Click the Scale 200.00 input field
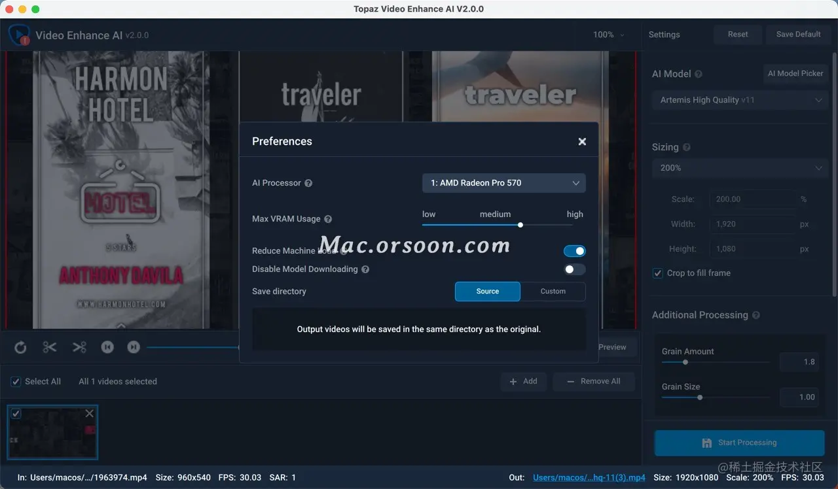 [x=752, y=199]
